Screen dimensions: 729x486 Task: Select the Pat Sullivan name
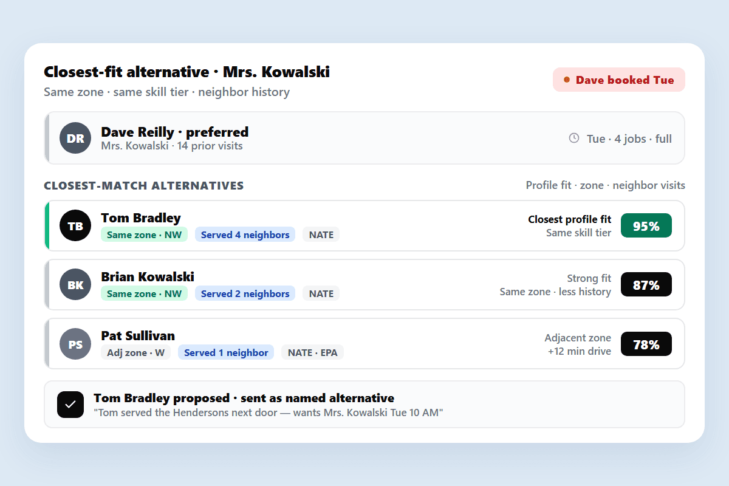[138, 335]
